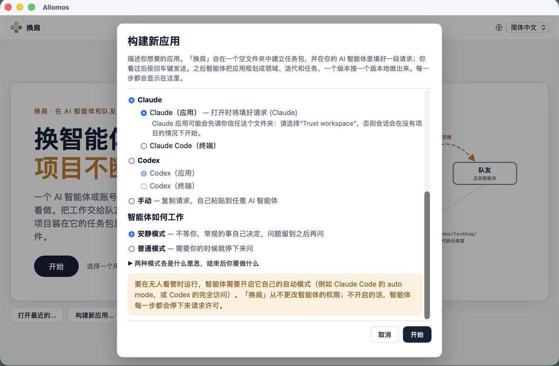
Task: Choose 普通模式 normal mode
Action: [131, 249]
